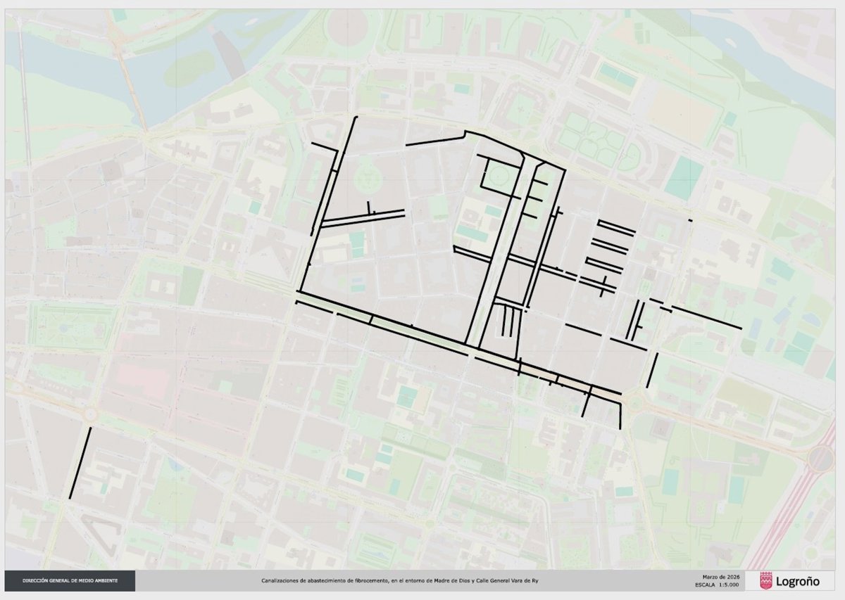Click the highway roundabout at right edge
Image resolution: width=845 pixels, height=600 pixels.
820,459
